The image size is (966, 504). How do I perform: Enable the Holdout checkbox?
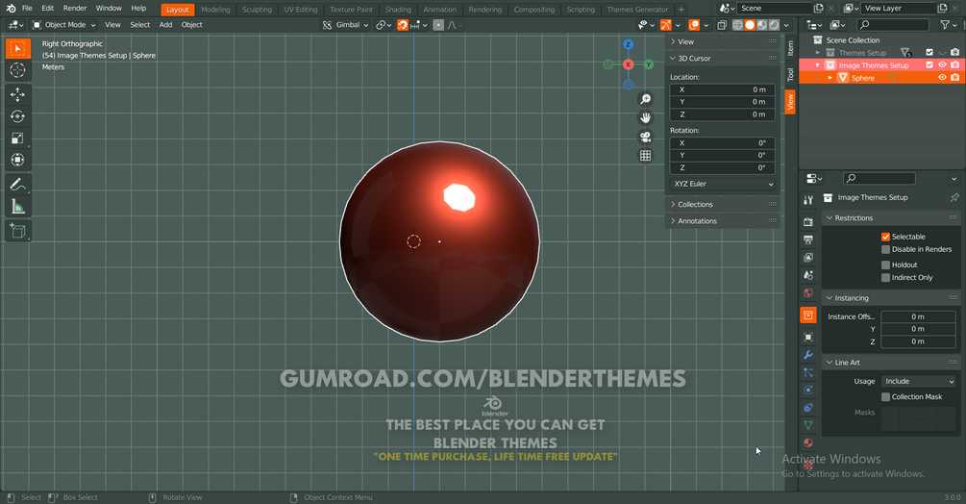885,265
